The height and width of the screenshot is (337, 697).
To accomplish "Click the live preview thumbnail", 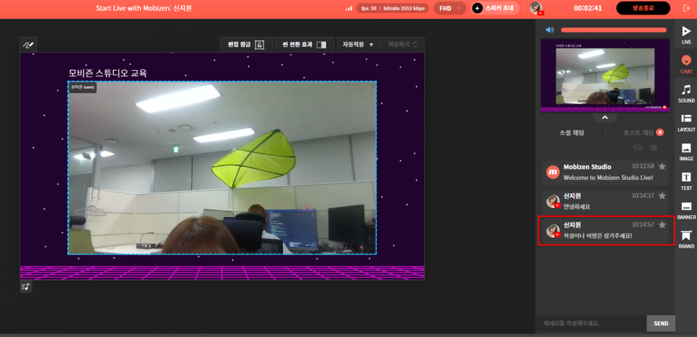I will [x=605, y=76].
